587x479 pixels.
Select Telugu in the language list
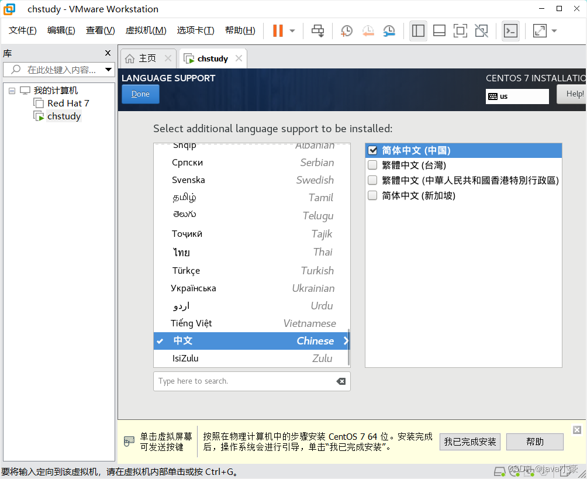coord(251,216)
